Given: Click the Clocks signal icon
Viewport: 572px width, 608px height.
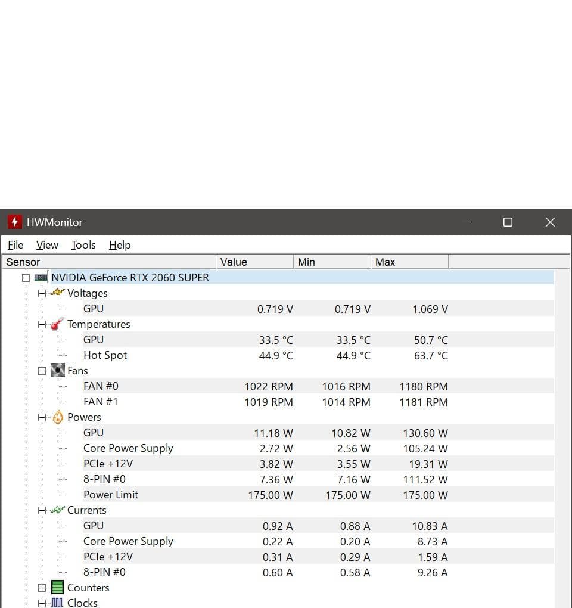Looking at the screenshot, I should point(57,603).
